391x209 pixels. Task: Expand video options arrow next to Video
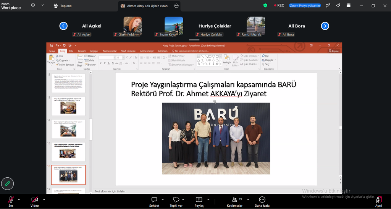pyautogui.click(x=44, y=199)
